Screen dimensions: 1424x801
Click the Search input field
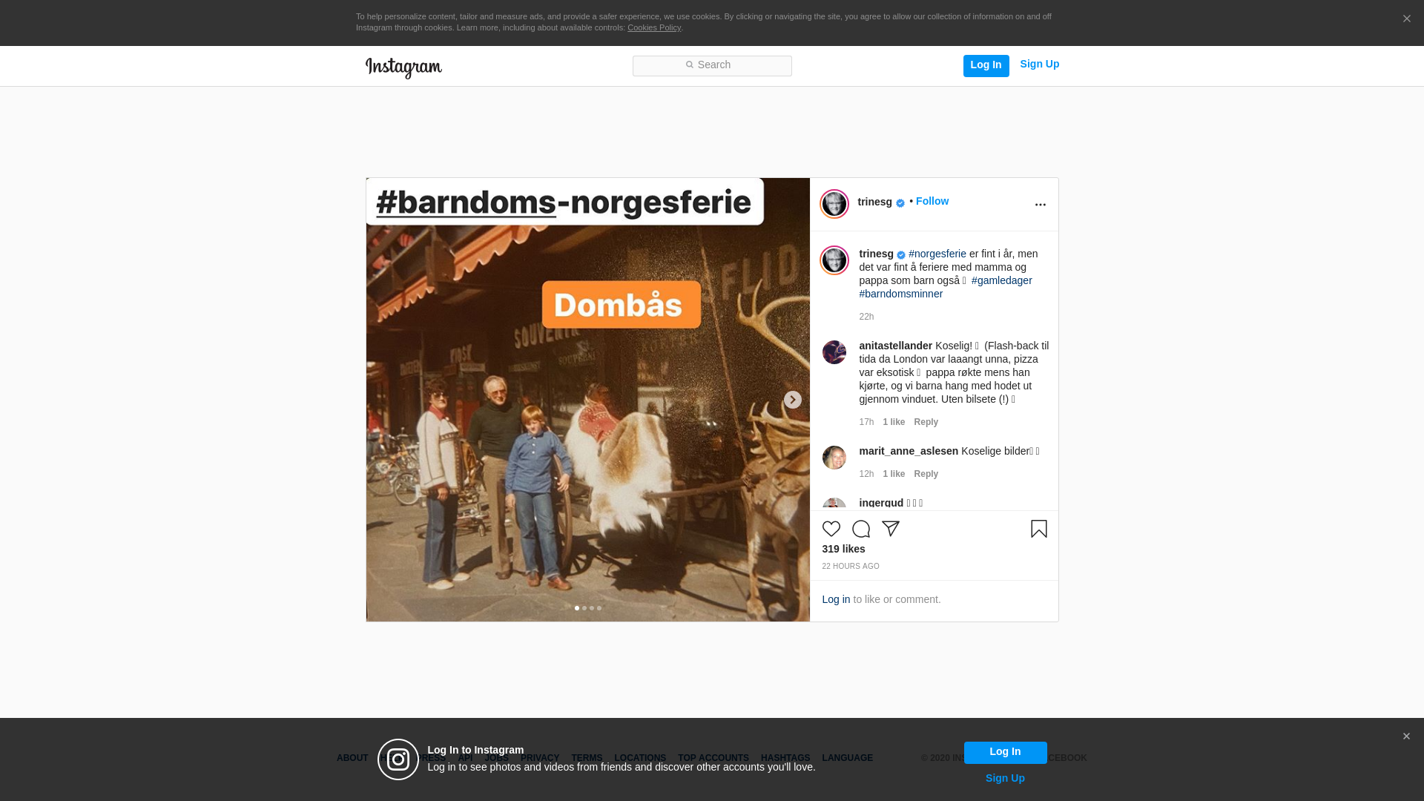(x=712, y=66)
